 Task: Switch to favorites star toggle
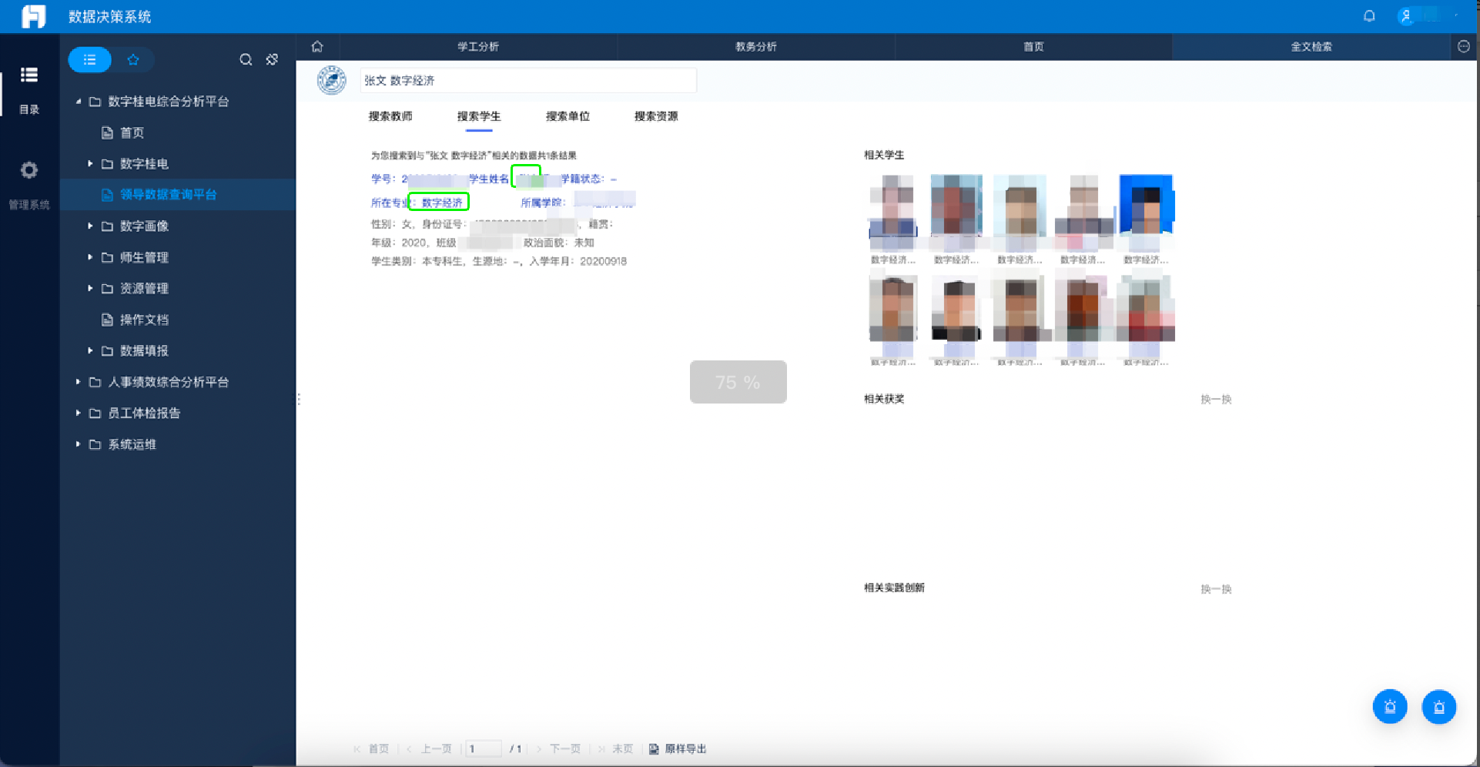coord(133,60)
